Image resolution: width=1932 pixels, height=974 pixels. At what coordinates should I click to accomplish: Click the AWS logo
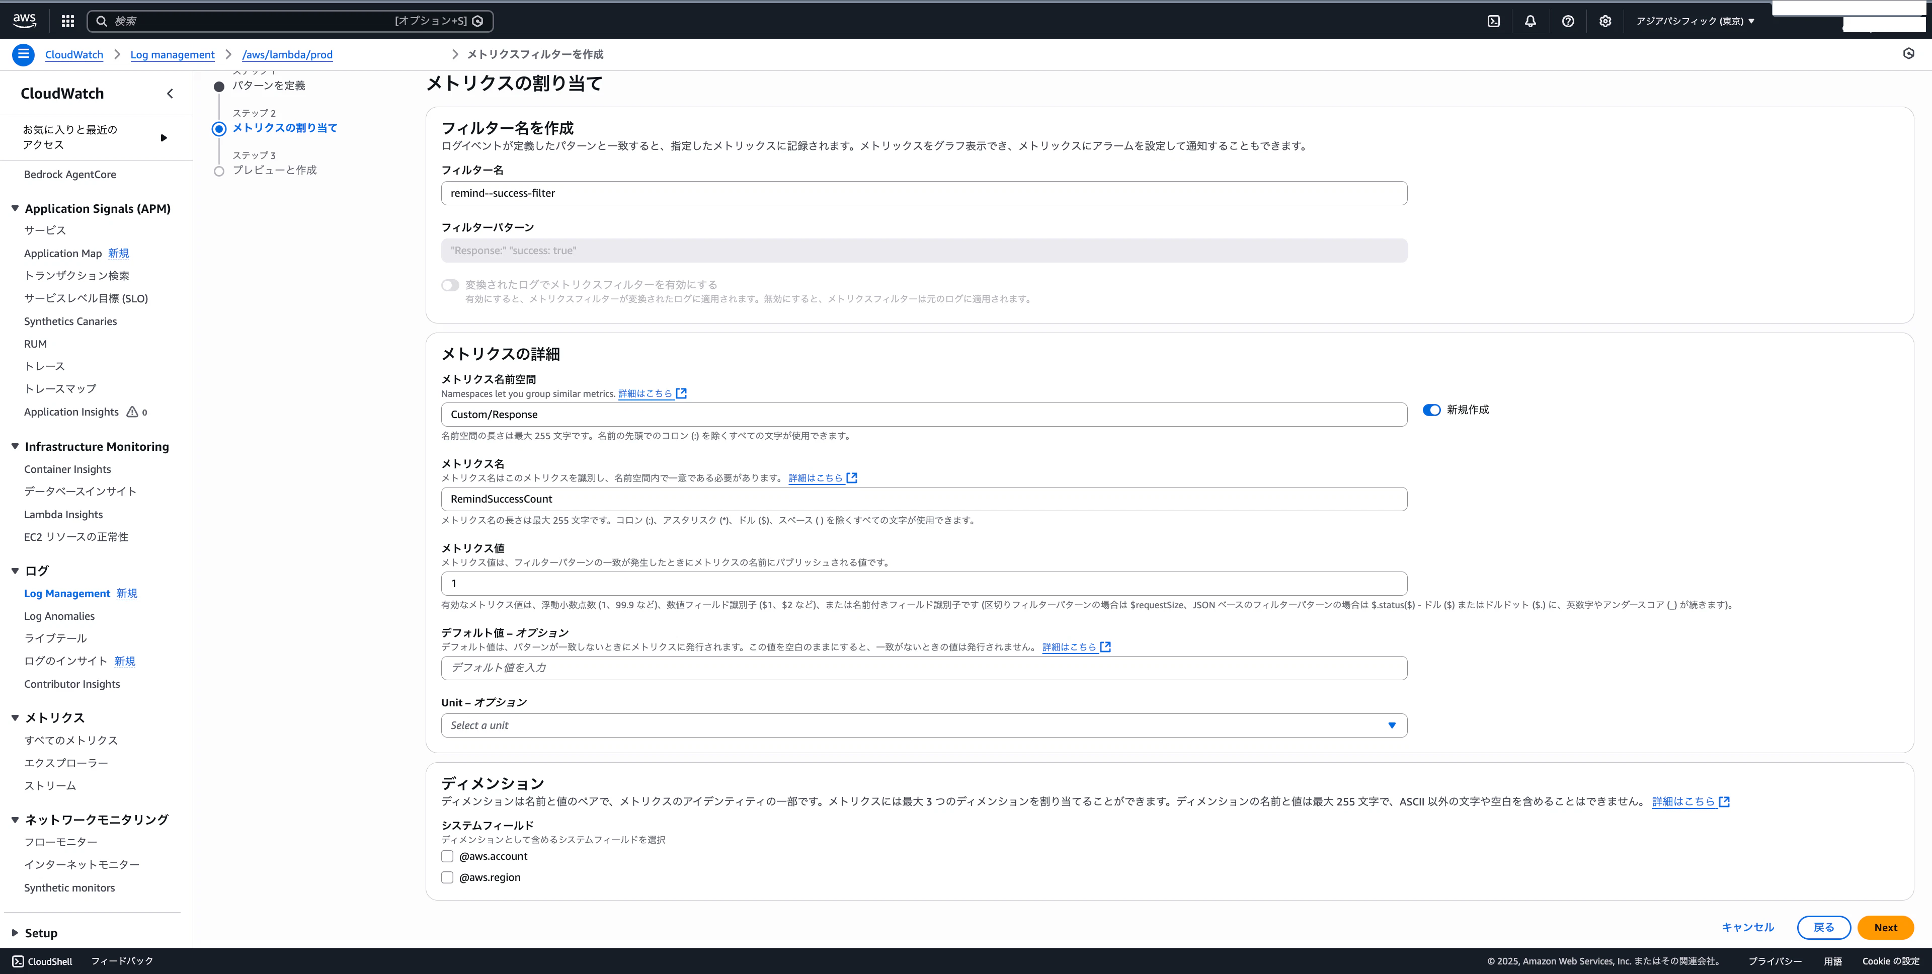24,20
